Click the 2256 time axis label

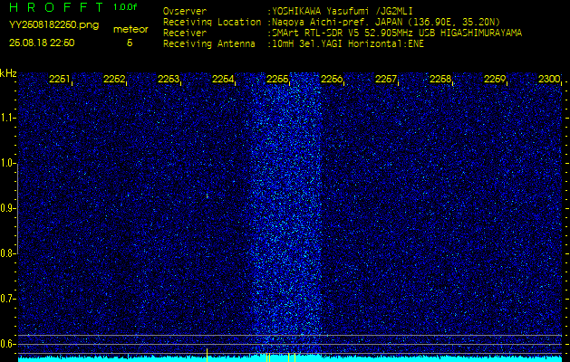tap(331, 79)
